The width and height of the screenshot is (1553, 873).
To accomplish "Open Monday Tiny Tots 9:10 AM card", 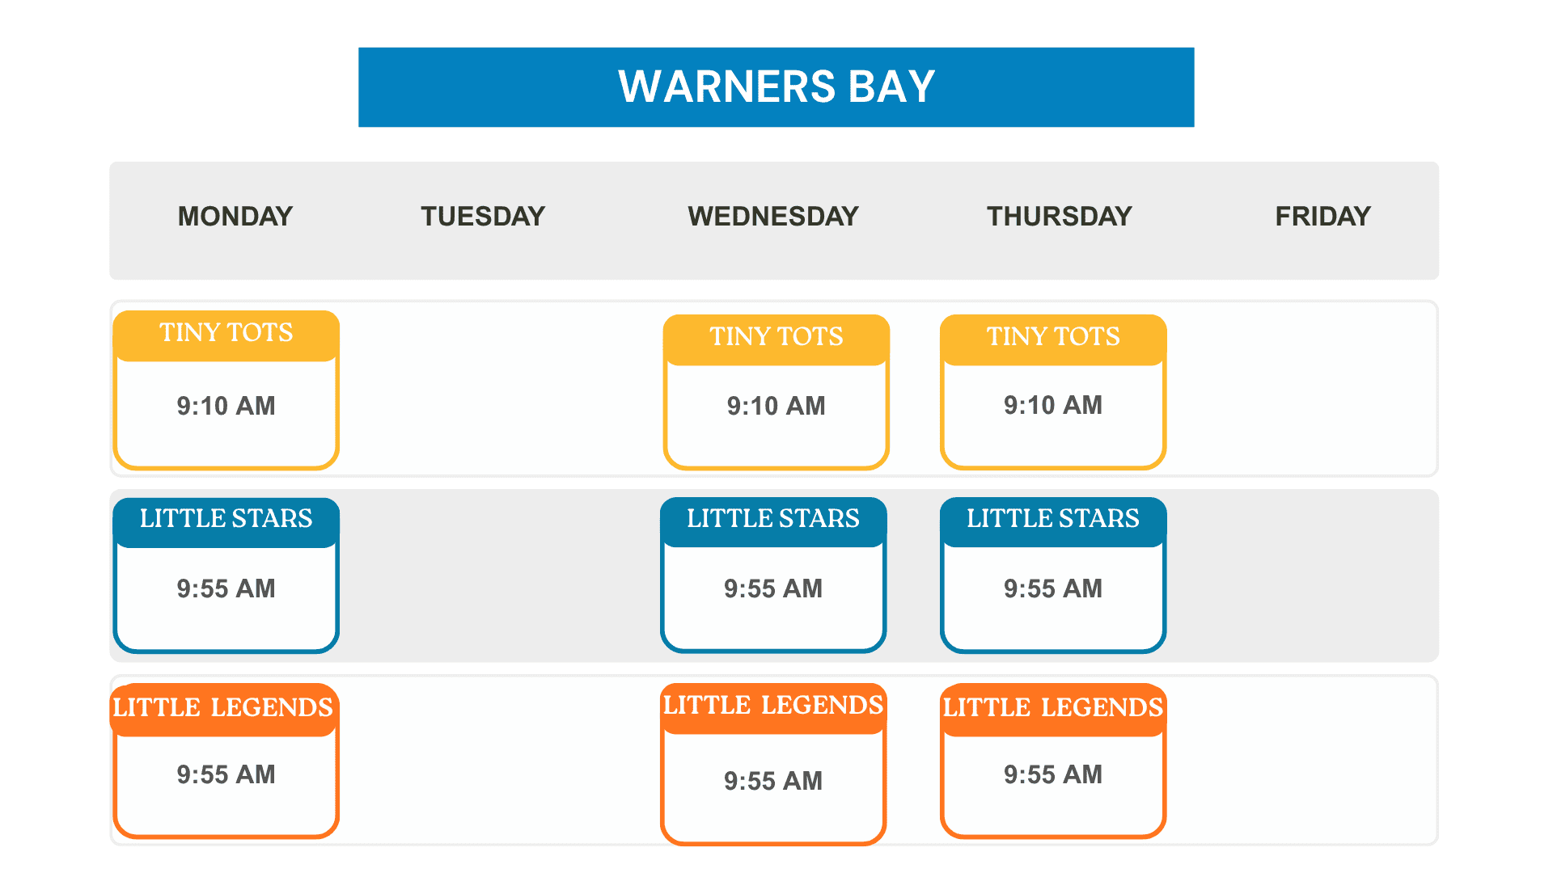I will [226, 390].
